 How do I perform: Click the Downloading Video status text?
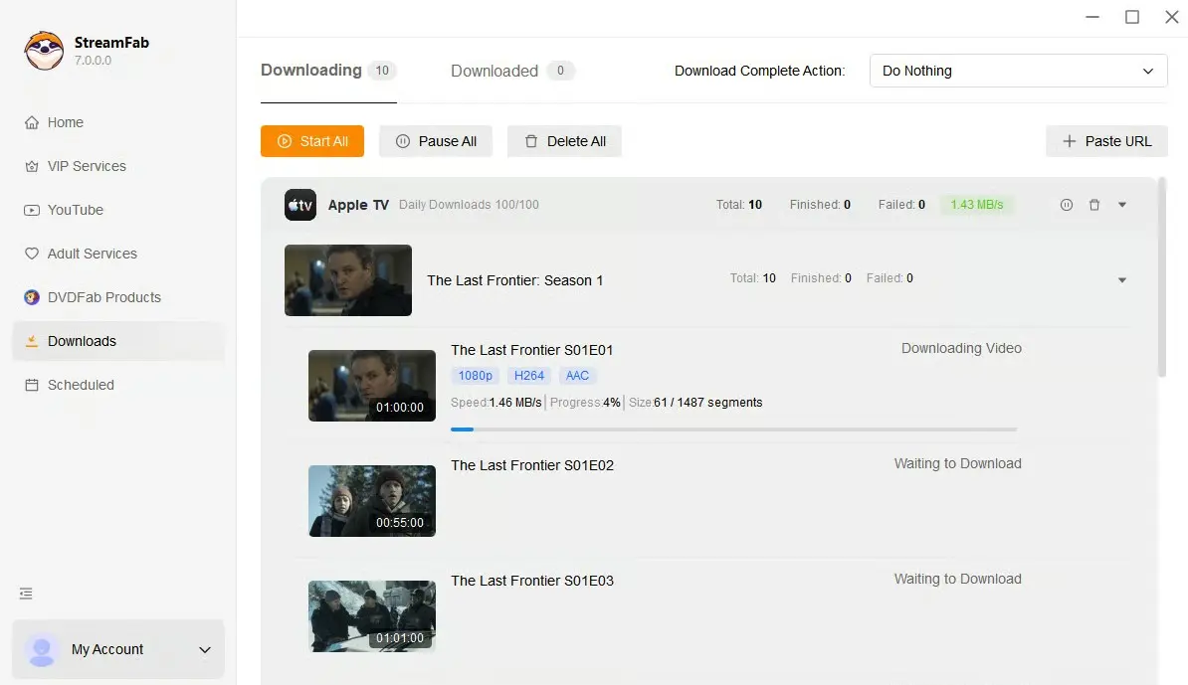point(961,348)
